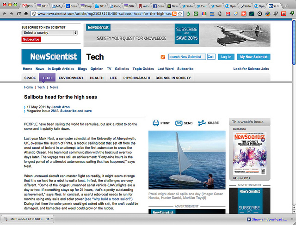Click the Go search button
296x225 pixels.
click(211, 57)
